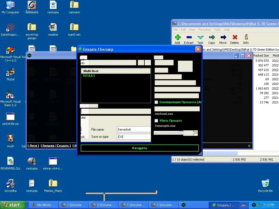Select Microsoft Visual Basic 6.0 shortcut
Image resolution: width=279 pixels, height=209 pixels.
[10, 98]
